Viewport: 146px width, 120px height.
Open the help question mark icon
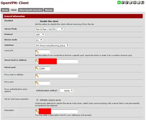tap(142, 2)
